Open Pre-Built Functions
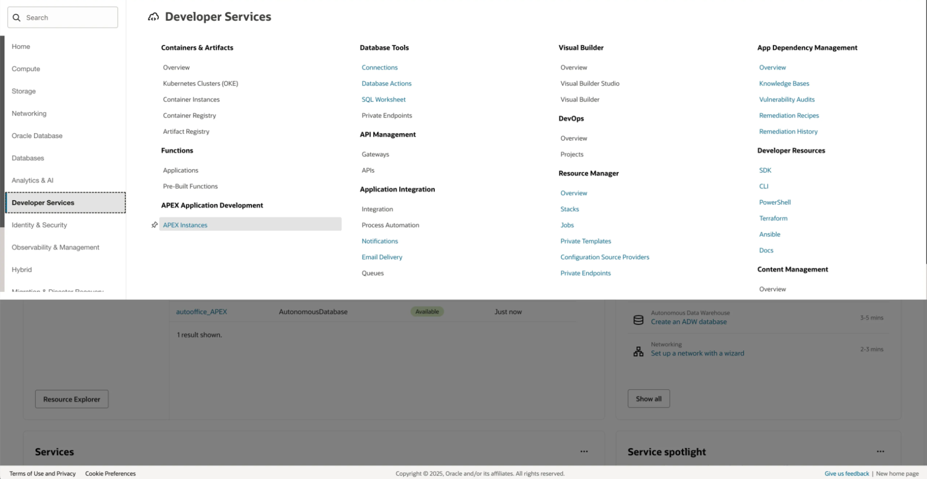The height and width of the screenshot is (479, 927). [x=190, y=186]
